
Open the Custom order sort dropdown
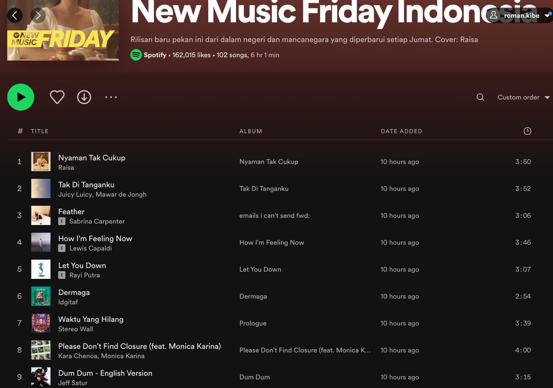tap(524, 97)
